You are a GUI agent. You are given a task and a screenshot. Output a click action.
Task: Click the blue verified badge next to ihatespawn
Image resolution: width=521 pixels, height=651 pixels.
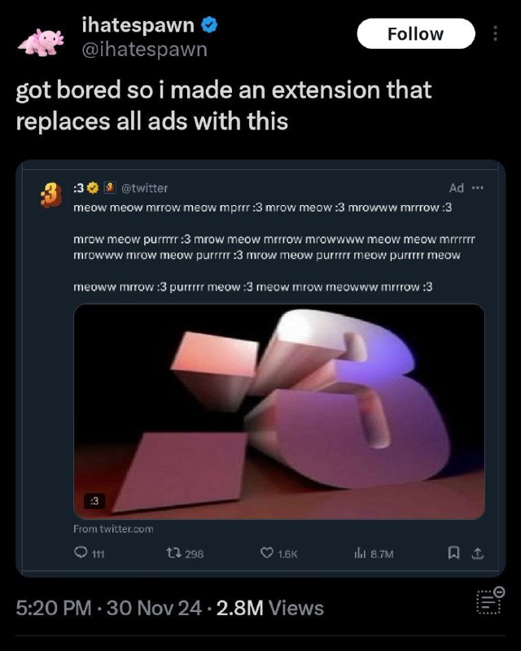[209, 25]
